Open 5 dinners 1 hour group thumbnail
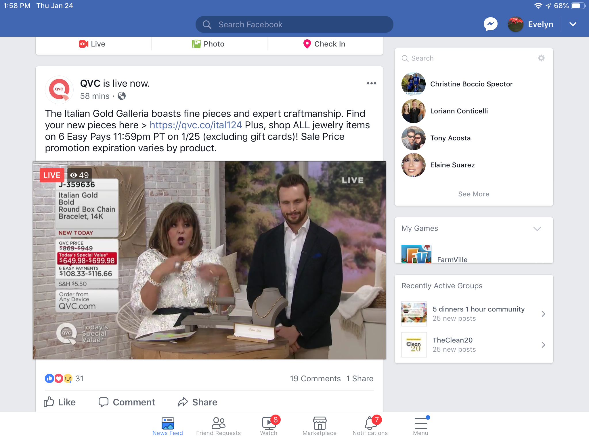 [x=414, y=314]
